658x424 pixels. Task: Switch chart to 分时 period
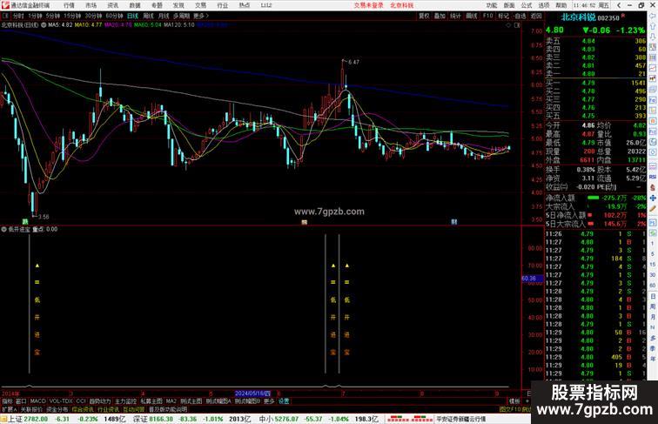point(18,16)
